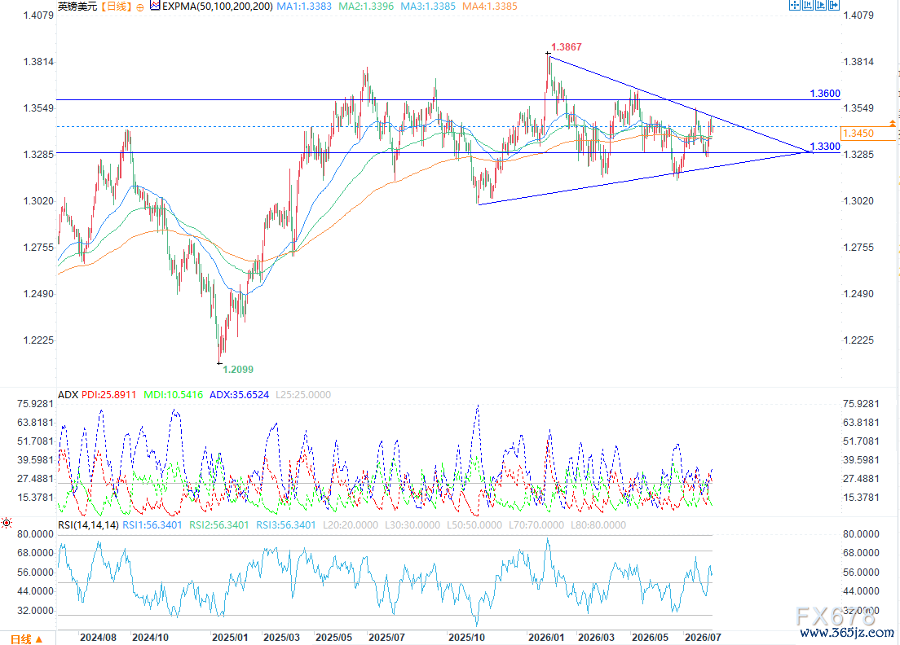900x645 pixels.
Task: Click the ADX indicator title
Action: click(68, 394)
